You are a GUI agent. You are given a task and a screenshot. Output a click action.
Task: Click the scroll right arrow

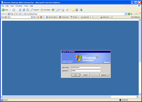click(x=137, y=97)
